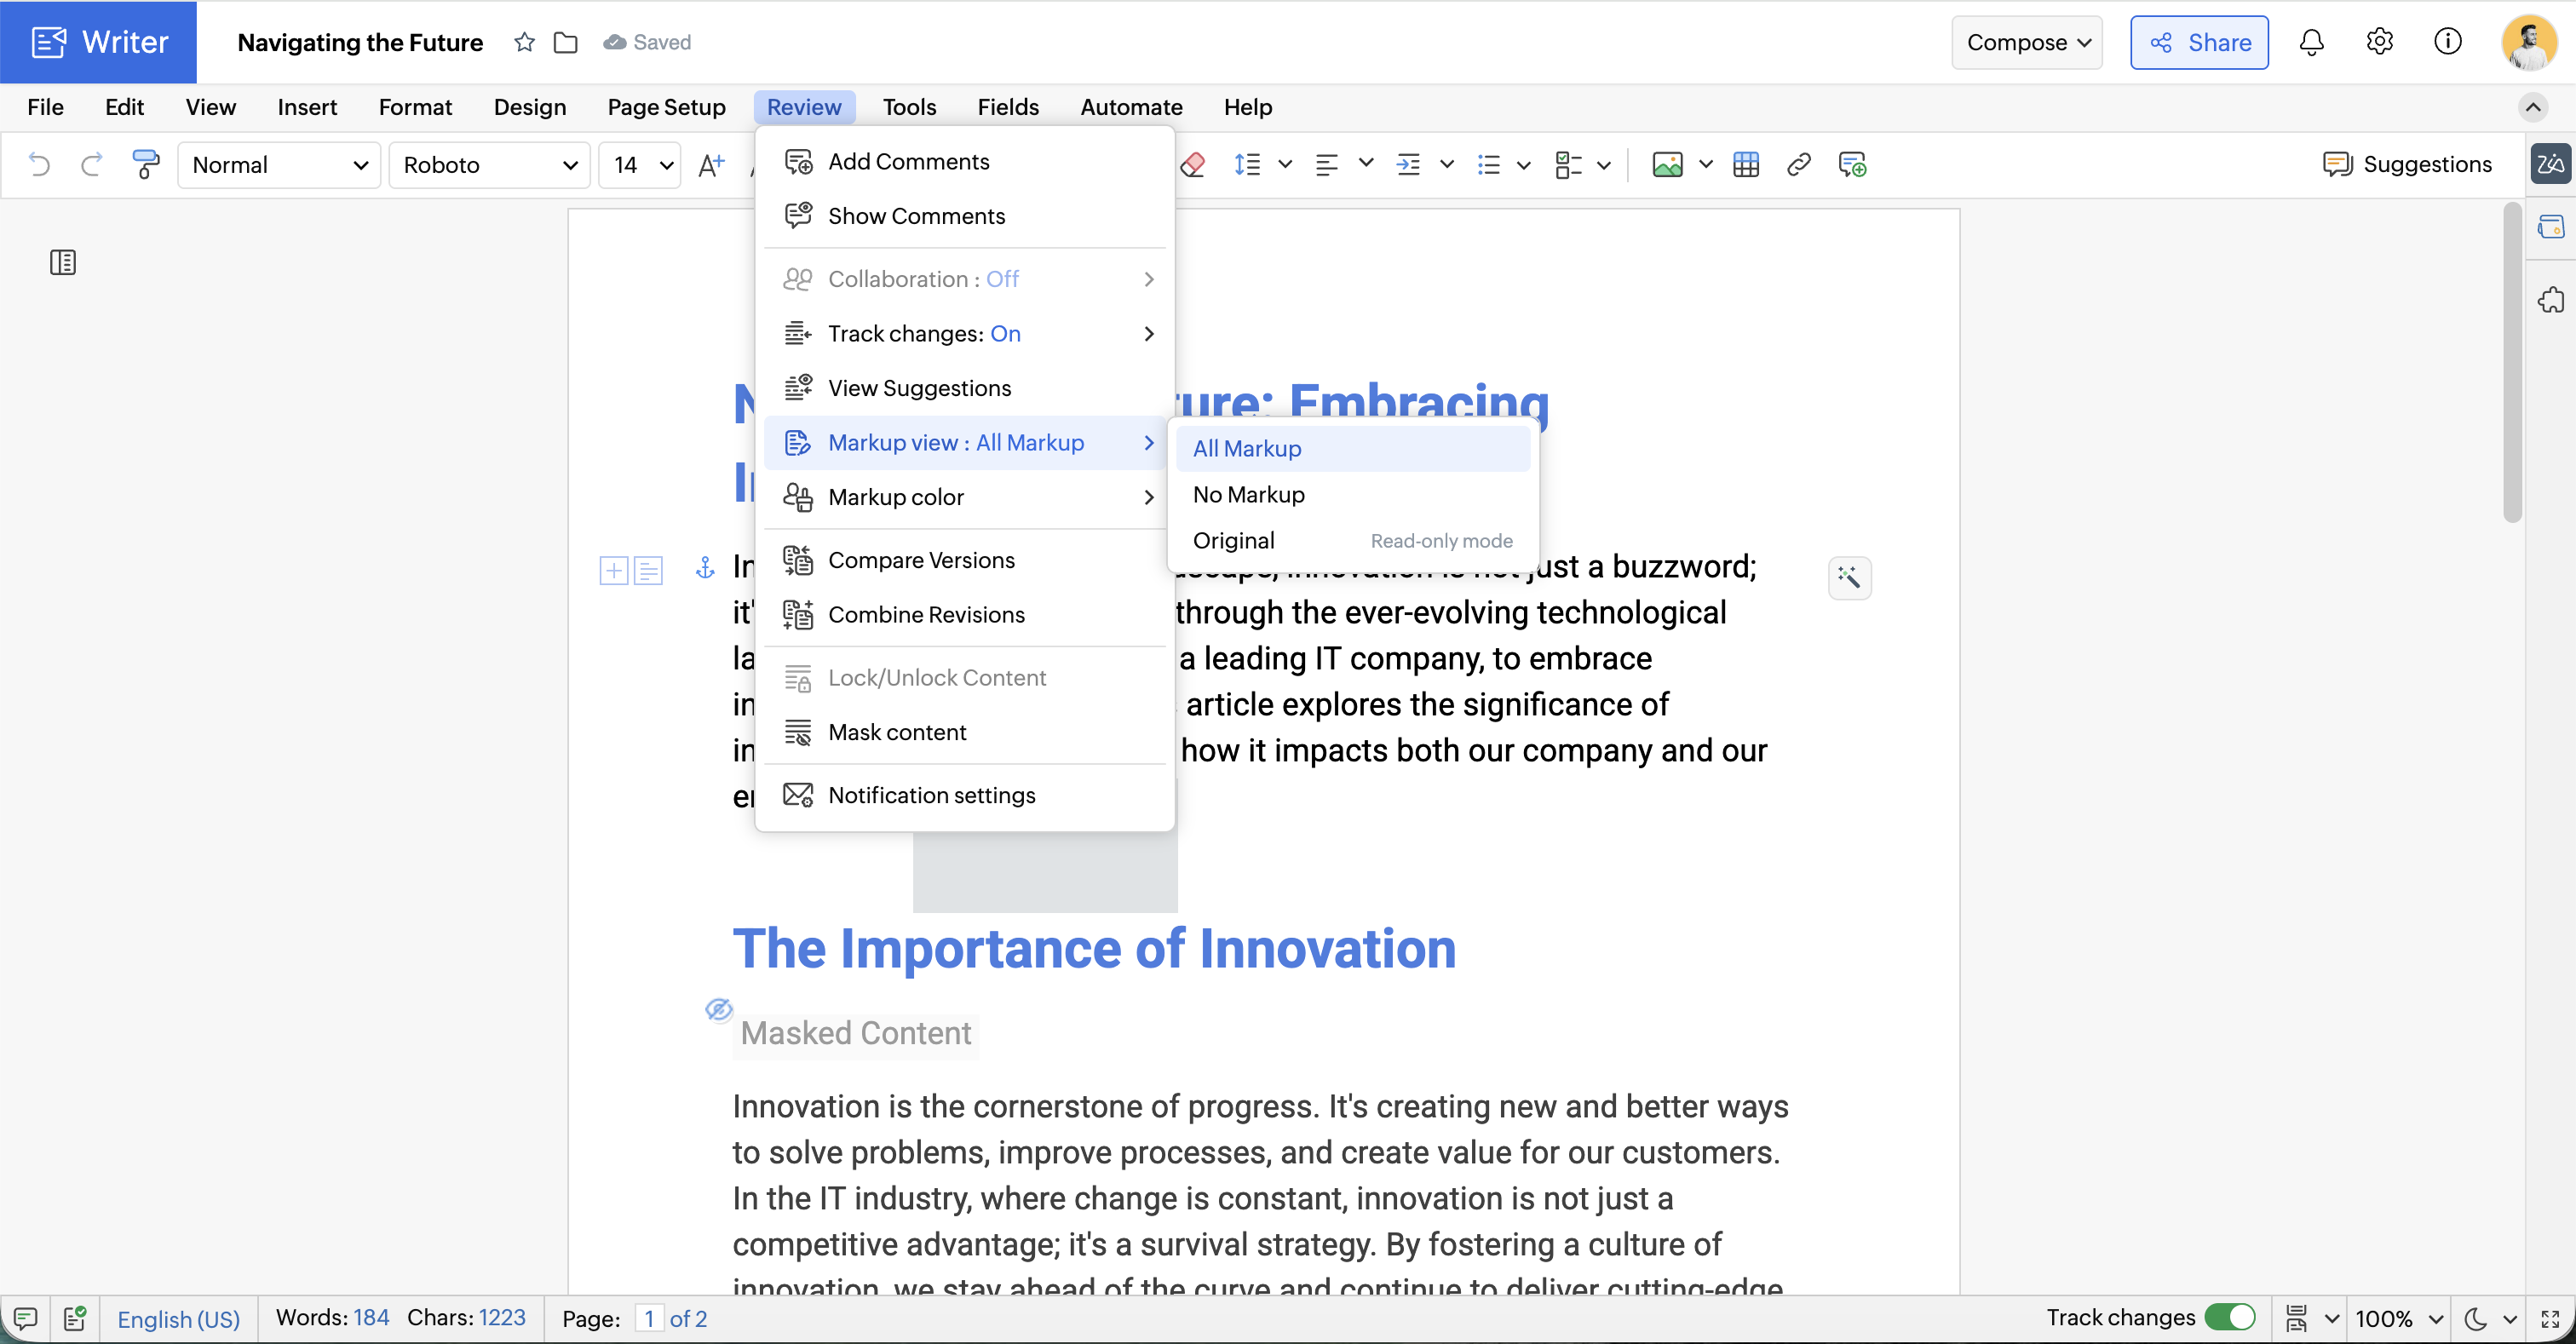The image size is (2576, 1344).
Task: Select Compare Versions from Review menu
Action: pyautogui.click(x=921, y=560)
